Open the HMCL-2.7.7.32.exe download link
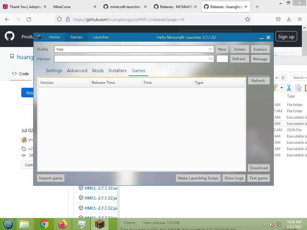Image resolution: width=307 pixels, height=230 pixels. pyautogui.click(x=101, y=188)
